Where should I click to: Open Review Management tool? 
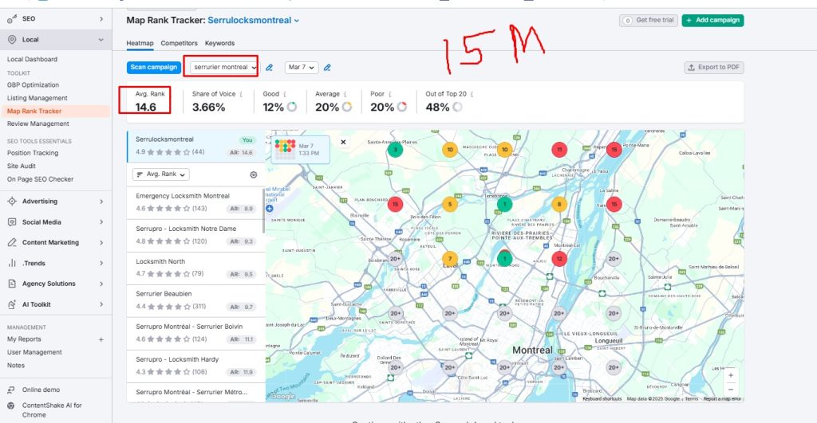[38, 123]
